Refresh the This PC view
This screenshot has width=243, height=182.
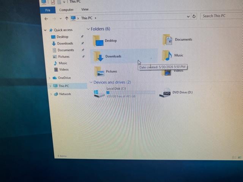[x=194, y=16]
